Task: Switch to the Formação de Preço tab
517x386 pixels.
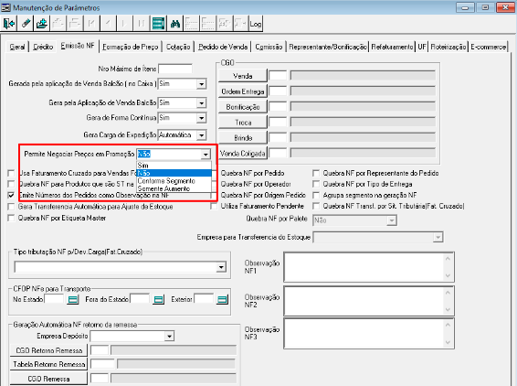Action: pyautogui.click(x=131, y=47)
